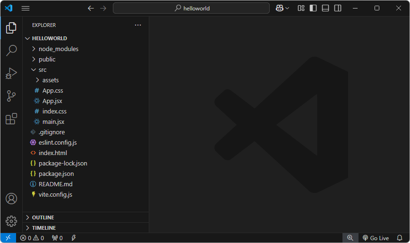Click the EXPLORER panel title
The height and width of the screenshot is (243, 410).
pyautogui.click(x=44, y=25)
